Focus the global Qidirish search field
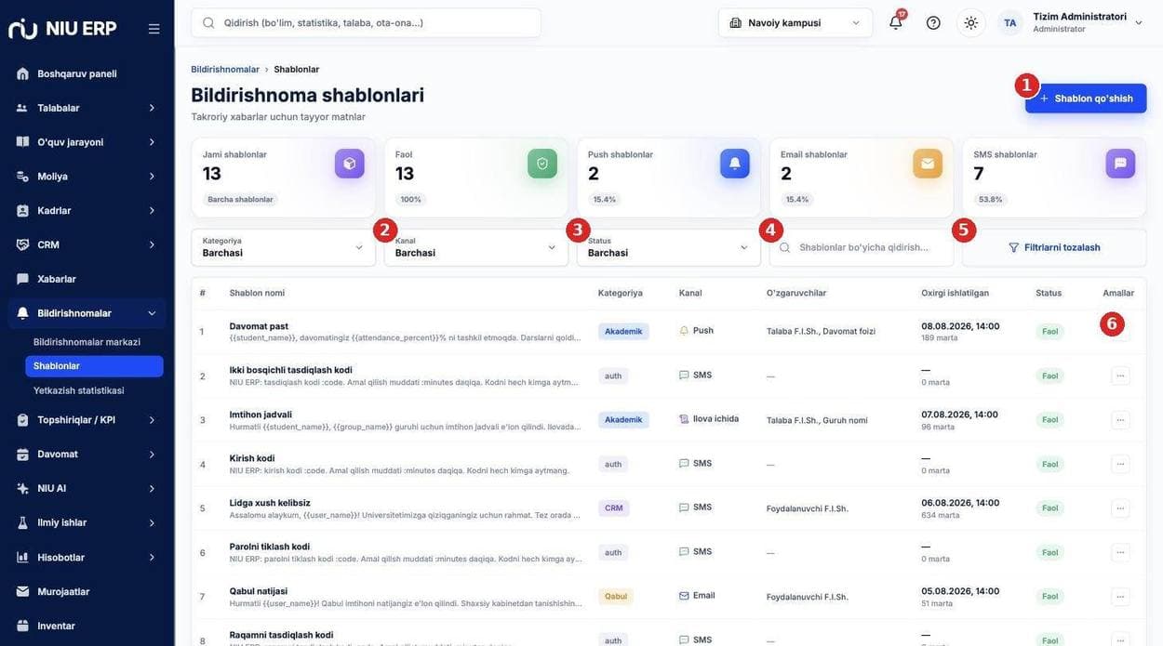The width and height of the screenshot is (1163, 646). pos(366,22)
